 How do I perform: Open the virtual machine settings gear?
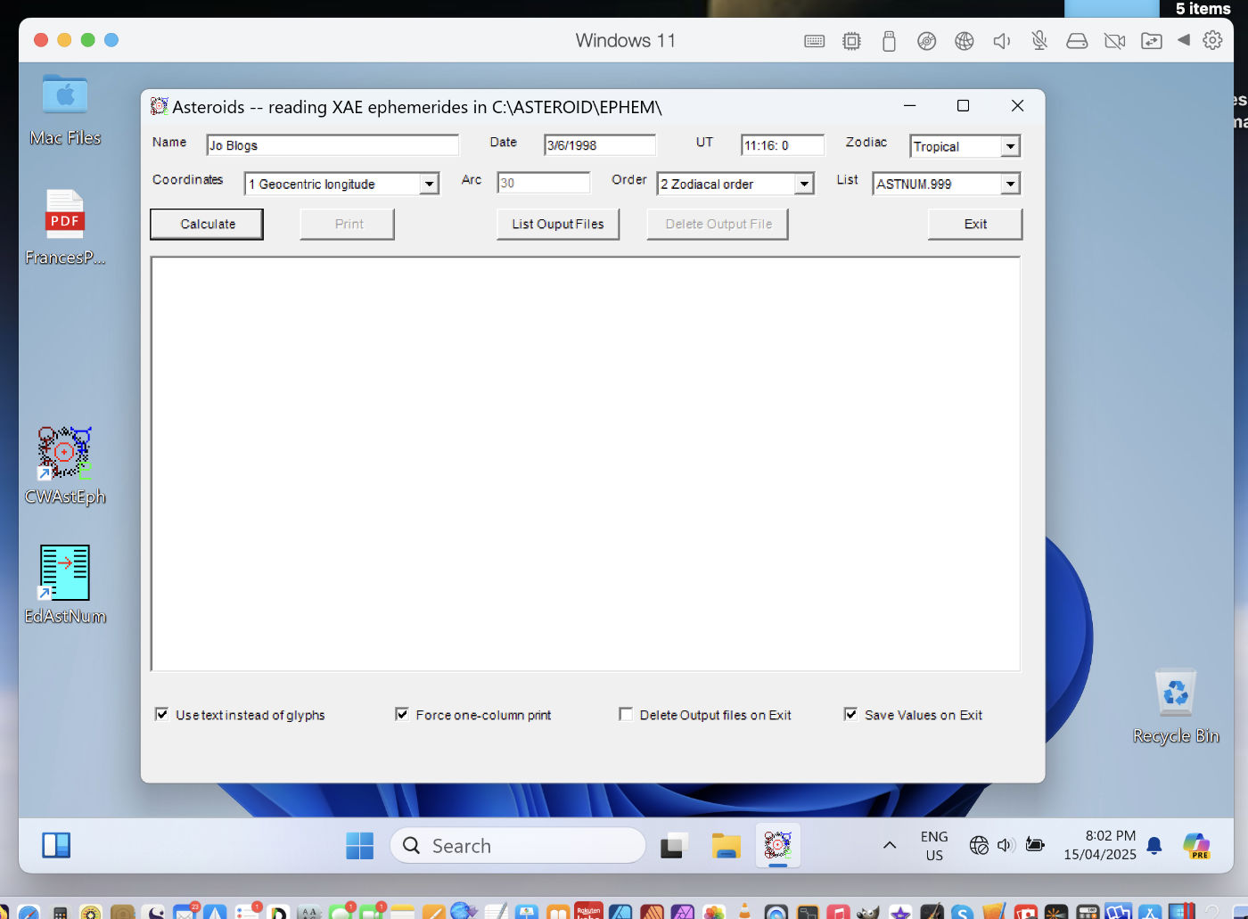point(1212,40)
